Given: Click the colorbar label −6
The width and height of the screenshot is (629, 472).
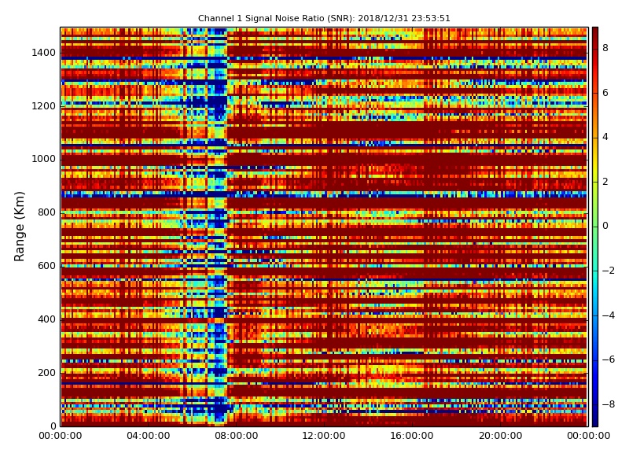Looking at the screenshot, I should tap(609, 360).
